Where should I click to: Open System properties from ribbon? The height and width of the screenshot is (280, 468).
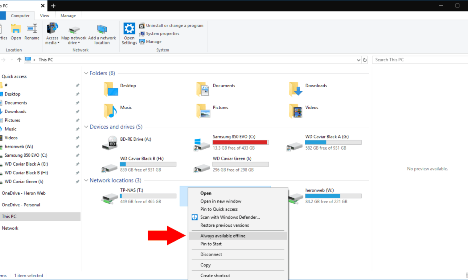(x=159, y=34)
